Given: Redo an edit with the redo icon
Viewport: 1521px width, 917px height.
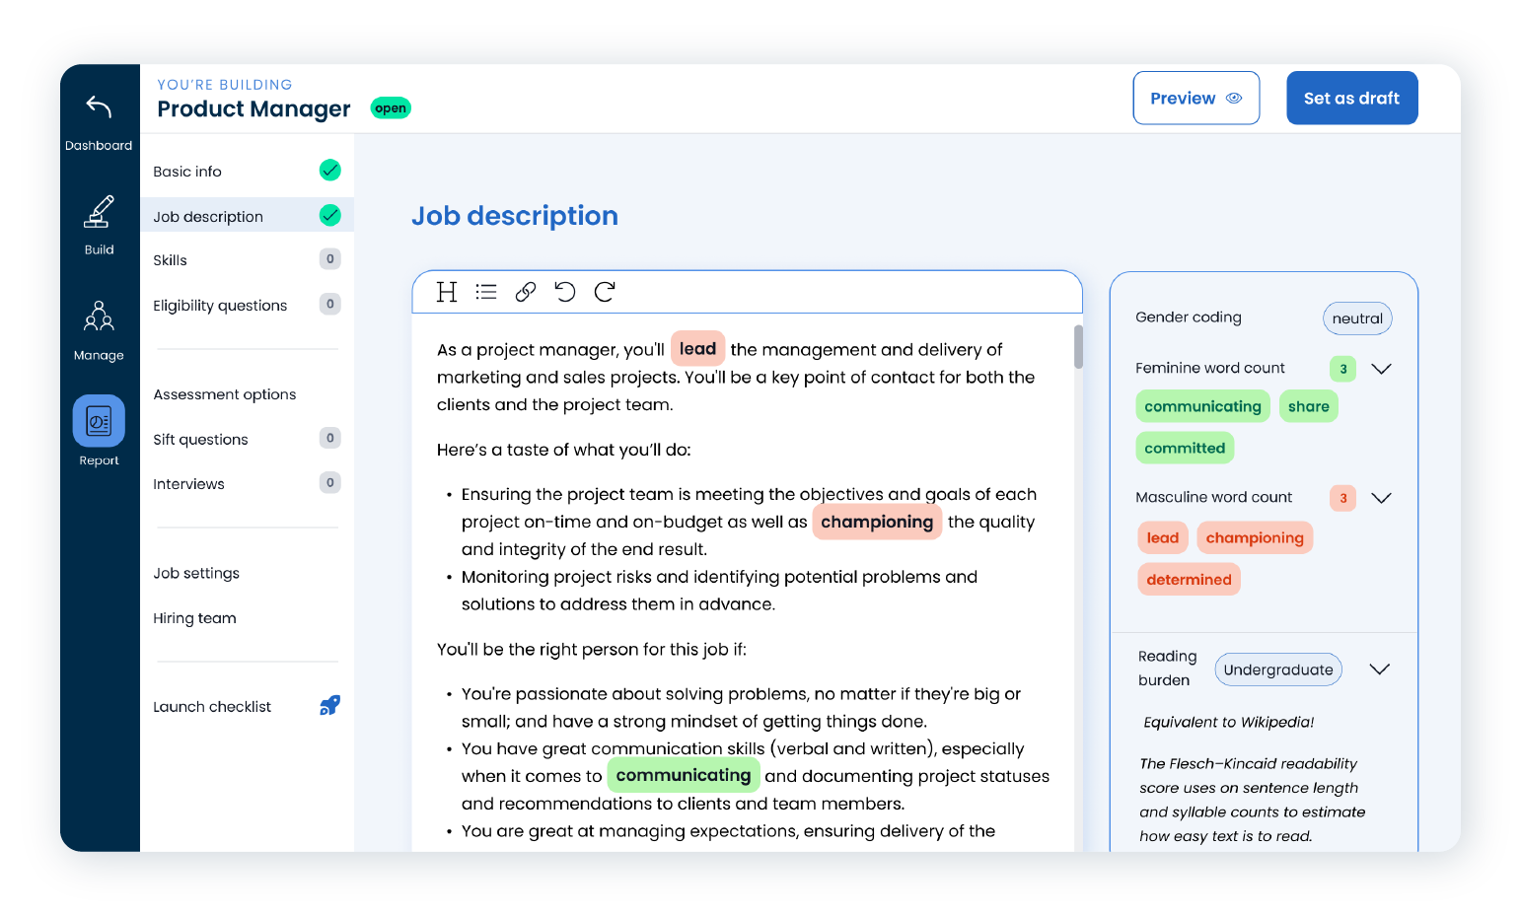Looking at the screenshot, I should [x=604, y=292].
